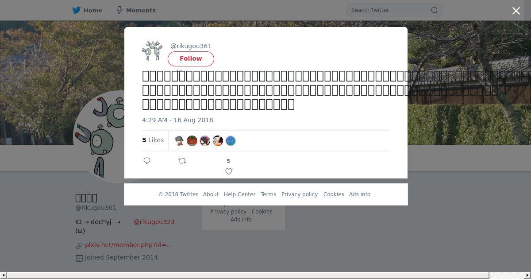Open the blue circular liker avatar
The height and width of the screenshot is (279, 531).
(231, 141)
